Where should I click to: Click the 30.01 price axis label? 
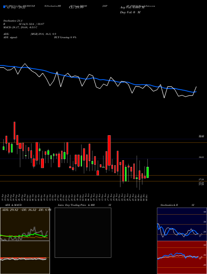click(201, 157)
